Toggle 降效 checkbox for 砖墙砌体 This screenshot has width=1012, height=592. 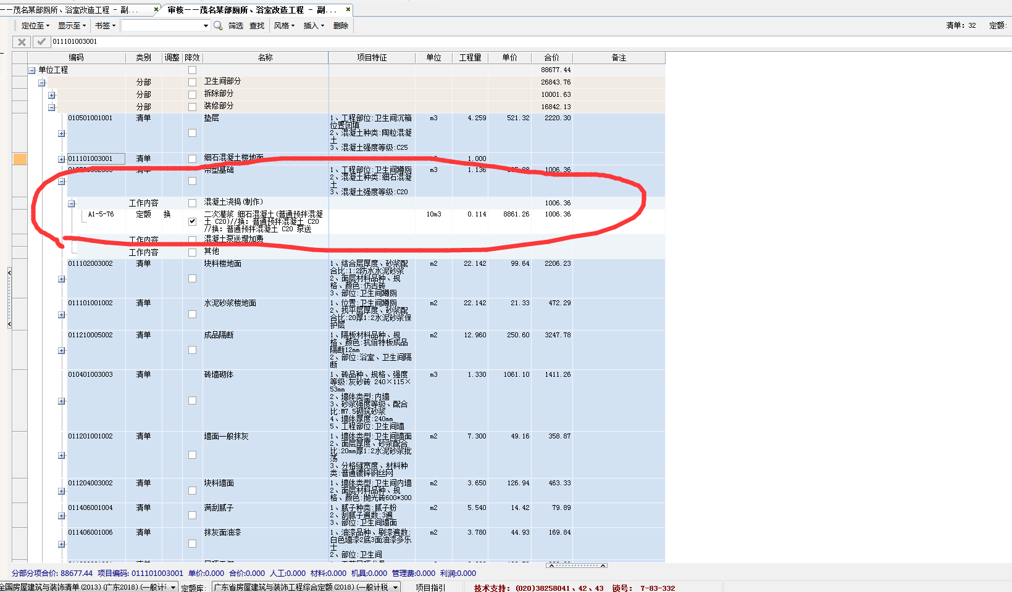coord(193,401)
